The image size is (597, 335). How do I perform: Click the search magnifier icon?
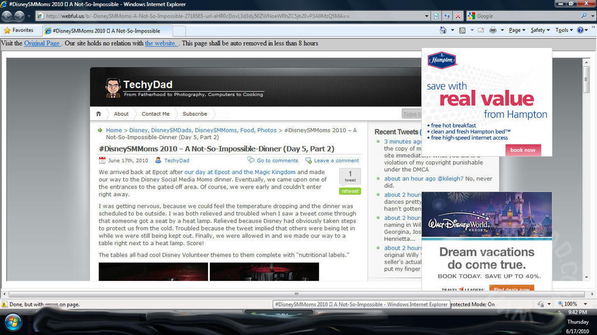(x=584, y=16)
